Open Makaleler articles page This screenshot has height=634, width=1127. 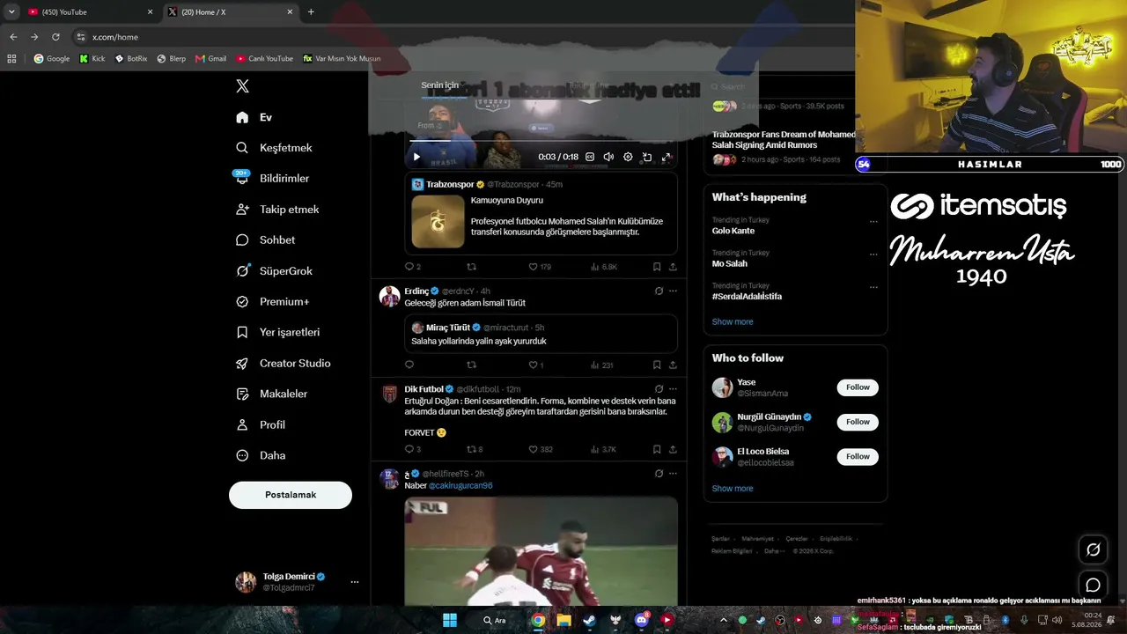pyautogui.click(x=271, y=394)
